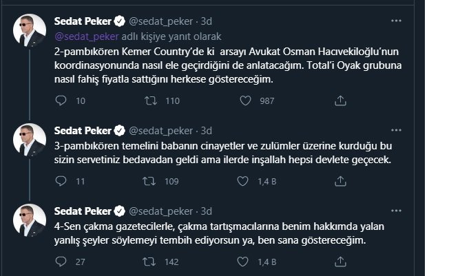Open more options on '3-pambıkören' tweet

pyautogui.click(x=396, y=130)
